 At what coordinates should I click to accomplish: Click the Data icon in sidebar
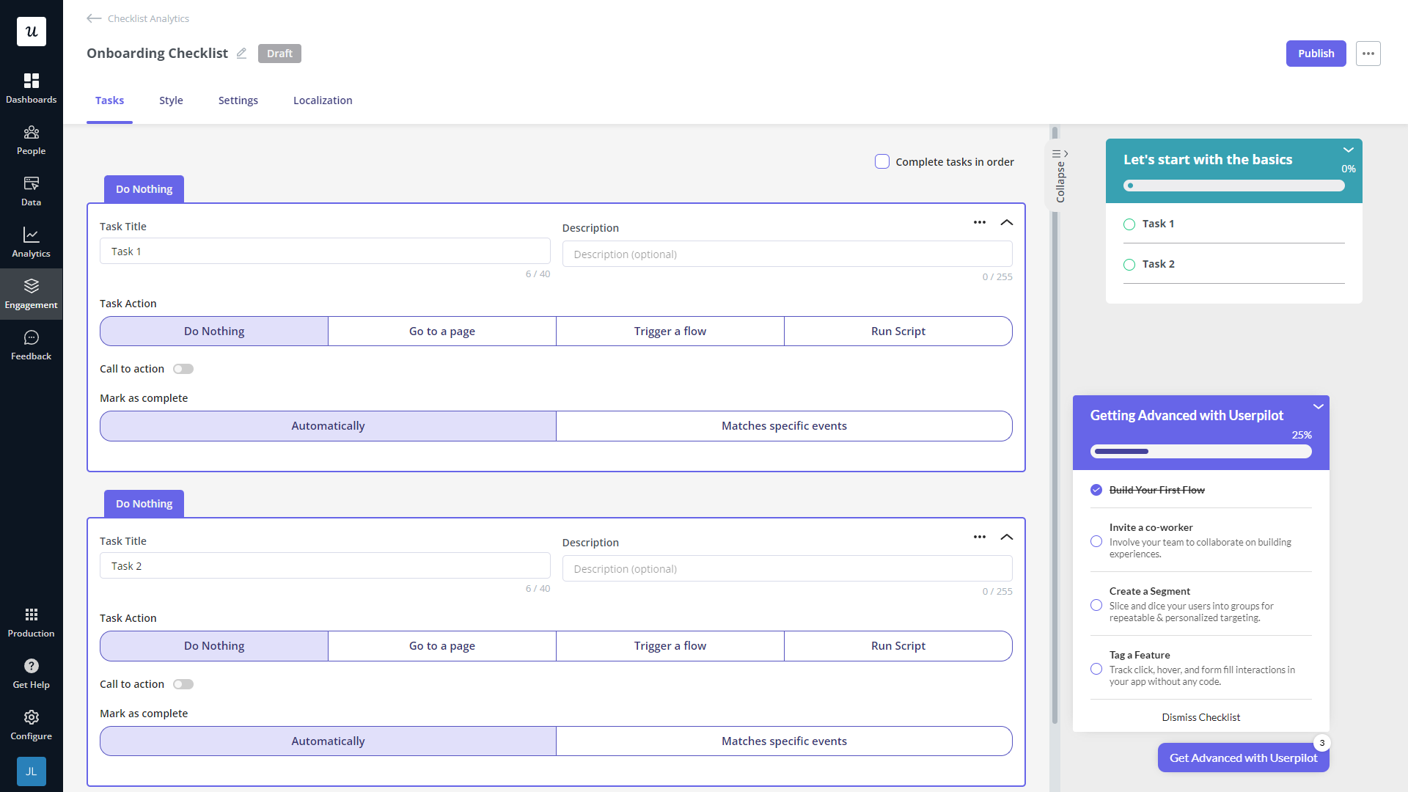(x=31, y=191)
